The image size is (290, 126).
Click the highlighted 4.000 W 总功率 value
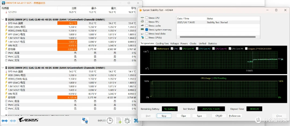(67, 49)
